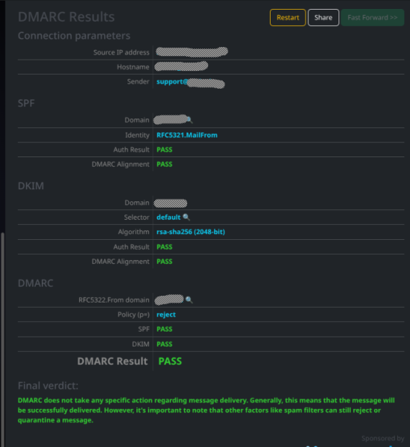Open the RFC5321.MailFrom identity link

(187, 135)
